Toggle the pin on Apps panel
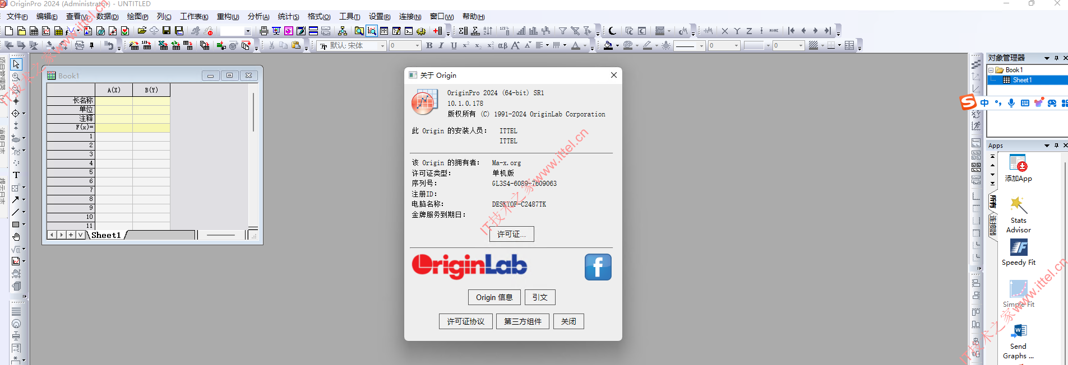Screen dimensions: 1068x365 1056,145
